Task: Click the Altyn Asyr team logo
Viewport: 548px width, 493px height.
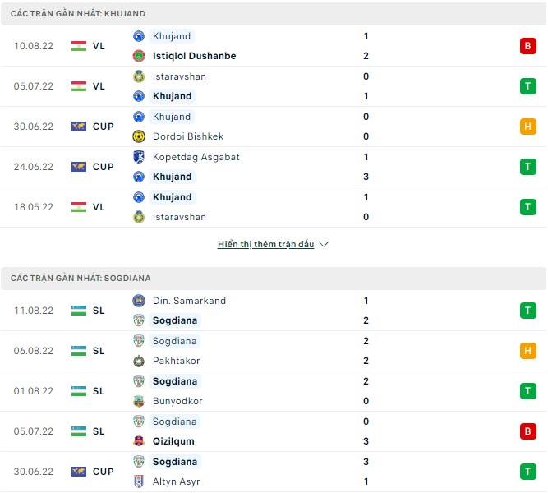Action: [x=139, y=481]
